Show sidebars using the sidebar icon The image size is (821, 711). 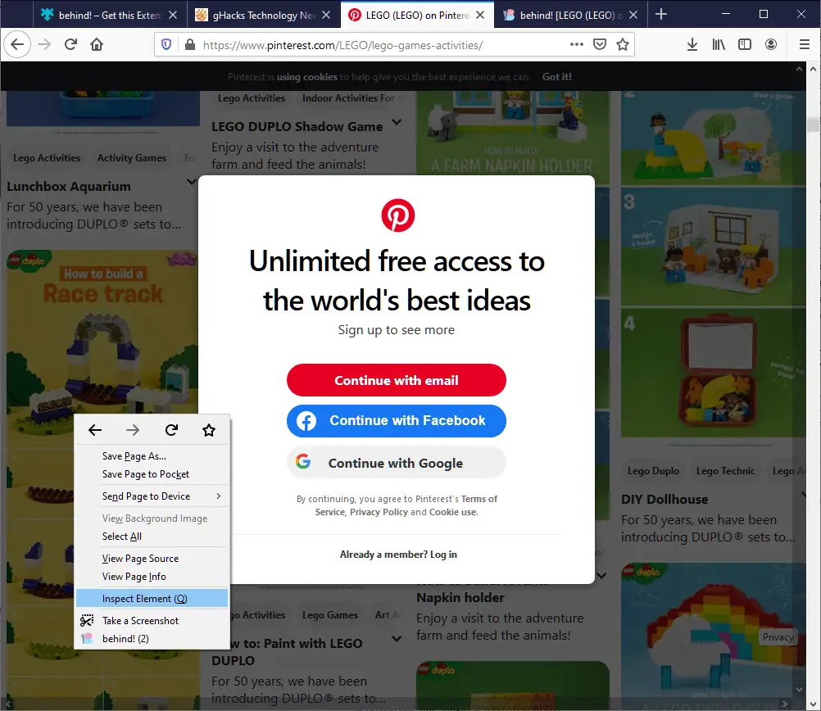[x=745, y=44]
